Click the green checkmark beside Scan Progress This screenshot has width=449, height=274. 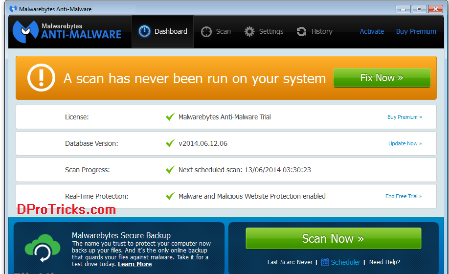tap(170, 169)
